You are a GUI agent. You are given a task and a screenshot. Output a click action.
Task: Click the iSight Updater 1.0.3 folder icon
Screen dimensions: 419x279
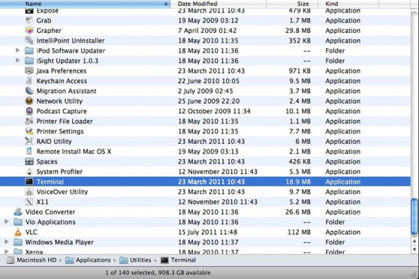[29, 61]
